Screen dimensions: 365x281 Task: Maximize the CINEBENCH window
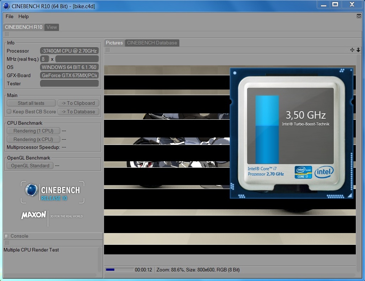[335, 4]
